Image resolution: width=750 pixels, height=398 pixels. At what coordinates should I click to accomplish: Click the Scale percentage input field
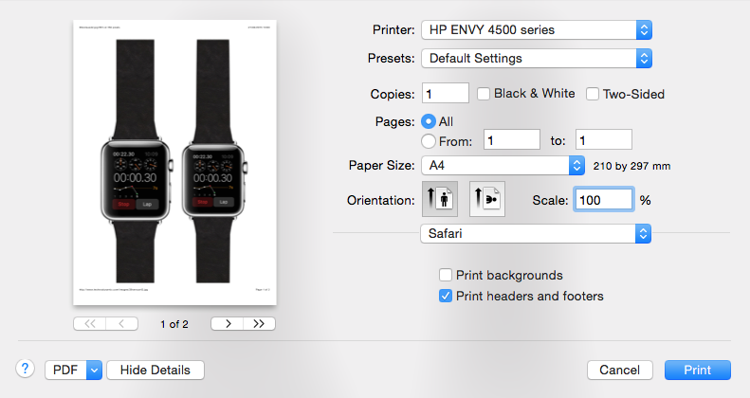[604, 200]
